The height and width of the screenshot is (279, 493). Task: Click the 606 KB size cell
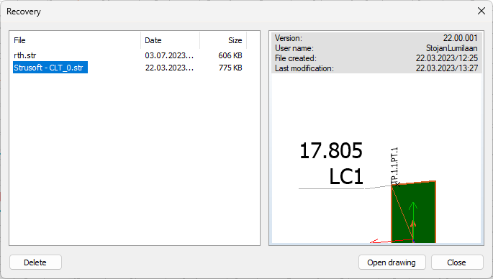click(230, 55)
